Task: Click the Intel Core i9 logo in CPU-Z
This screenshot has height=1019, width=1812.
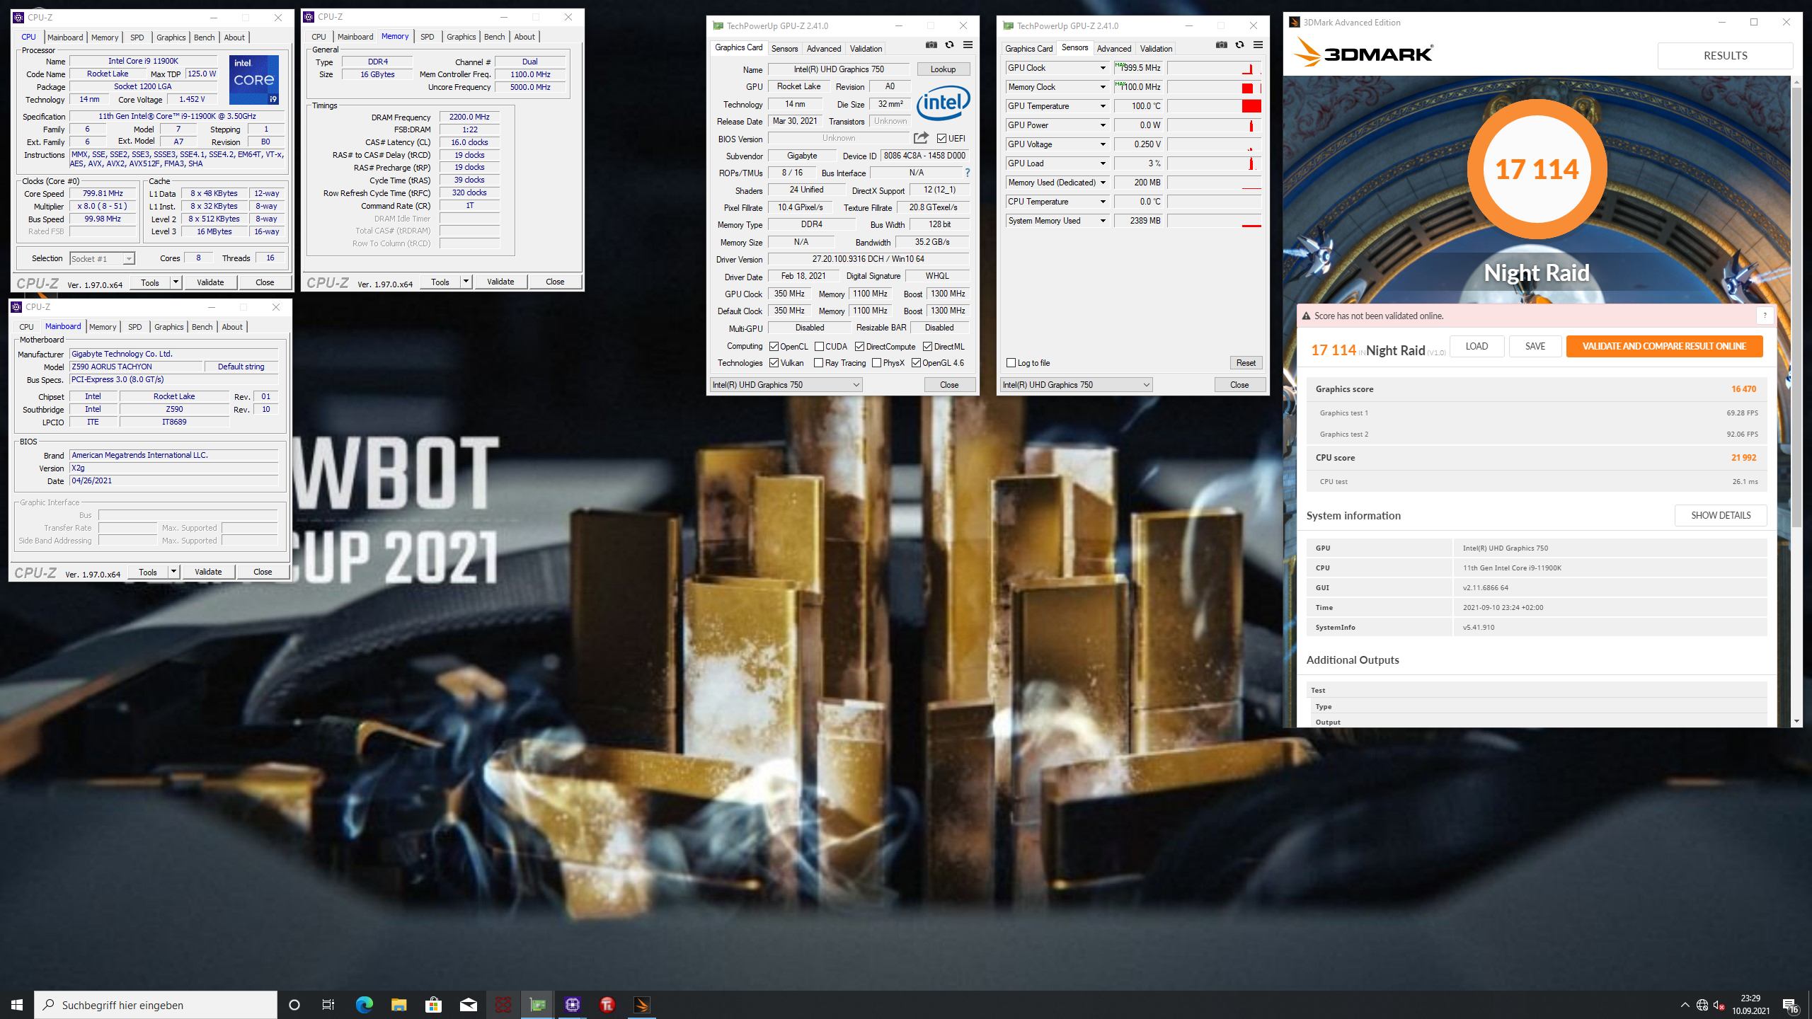Action: point(254,80)
